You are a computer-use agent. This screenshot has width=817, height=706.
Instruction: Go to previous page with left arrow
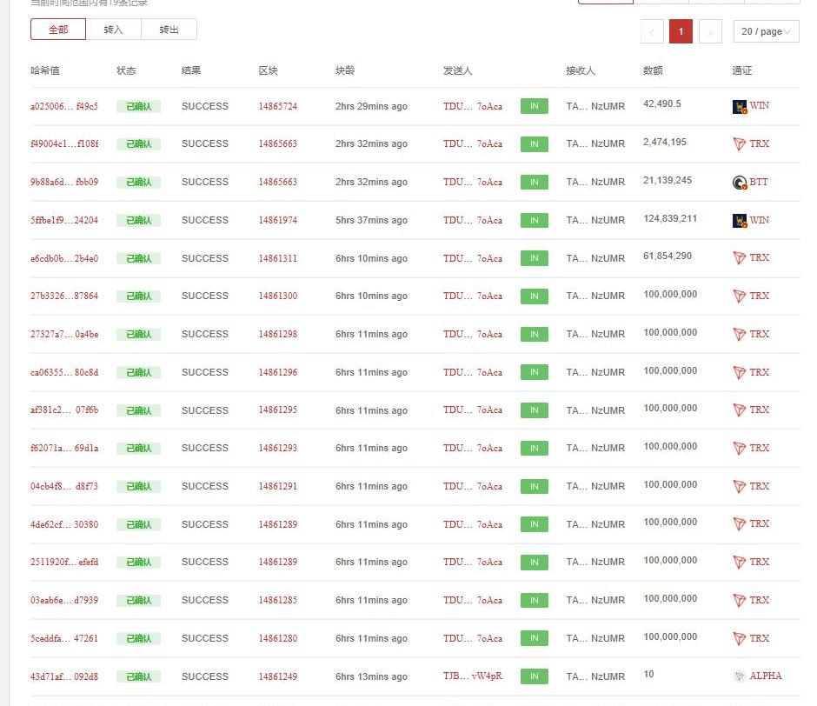(652, 32)
